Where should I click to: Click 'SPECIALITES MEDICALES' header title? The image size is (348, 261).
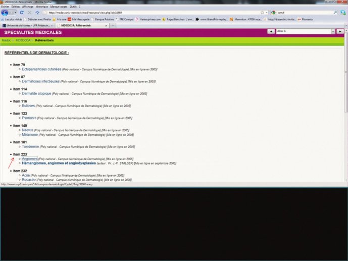pos(33,33)
